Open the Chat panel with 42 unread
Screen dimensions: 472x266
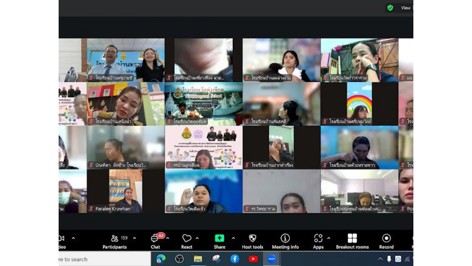click(155, 241)
